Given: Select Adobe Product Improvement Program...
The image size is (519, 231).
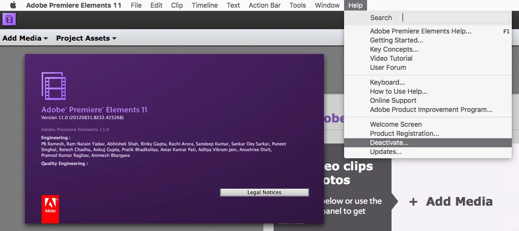Looking at the screenshot, I should 428,110.
